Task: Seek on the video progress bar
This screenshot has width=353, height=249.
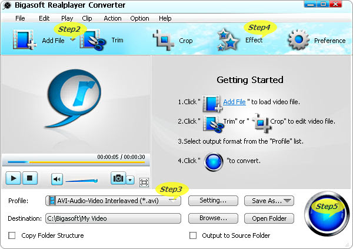Action: pos(76,162)
